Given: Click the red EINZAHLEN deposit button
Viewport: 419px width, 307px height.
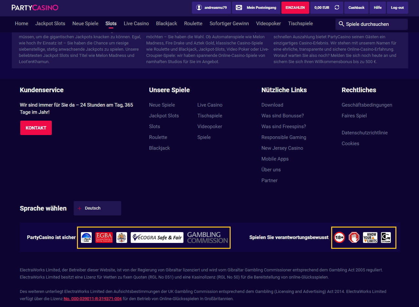Looking at the screenshot, I should pos(295,8).
